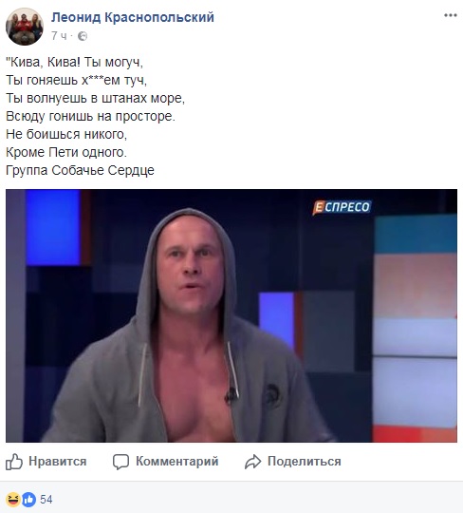Open the three-dots post options menu

[450, 15]
